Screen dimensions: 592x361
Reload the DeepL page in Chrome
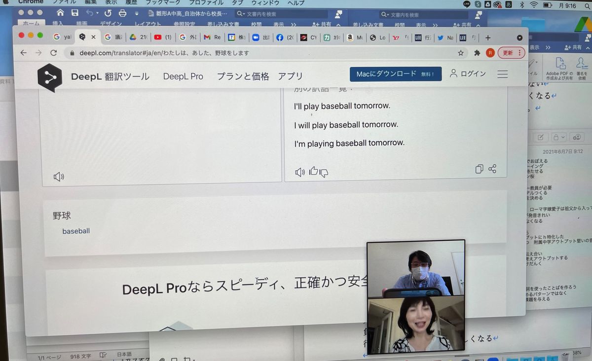pyautogui.click(x=53, y=53)
